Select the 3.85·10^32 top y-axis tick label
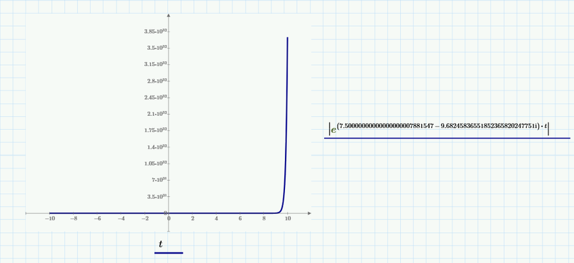 pos(156,32)
